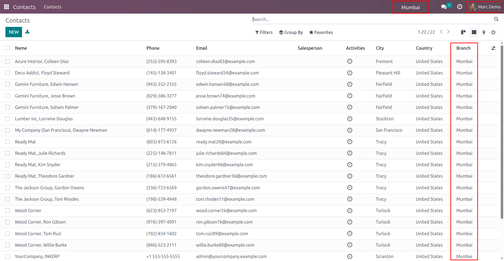This screenshot has height=261, width=504.
Task: Click the import records download icon
Action: click(x=27, y=32)
